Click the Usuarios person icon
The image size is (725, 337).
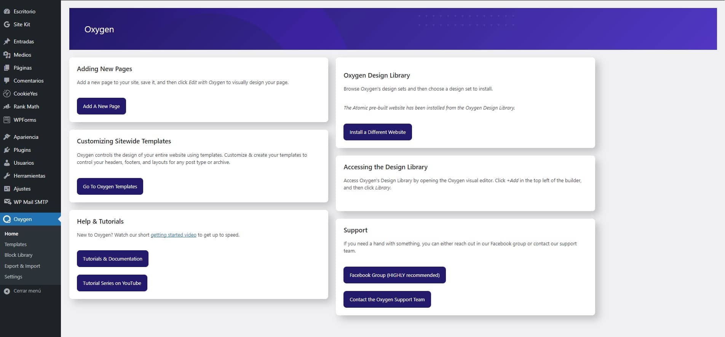(7, 163)
